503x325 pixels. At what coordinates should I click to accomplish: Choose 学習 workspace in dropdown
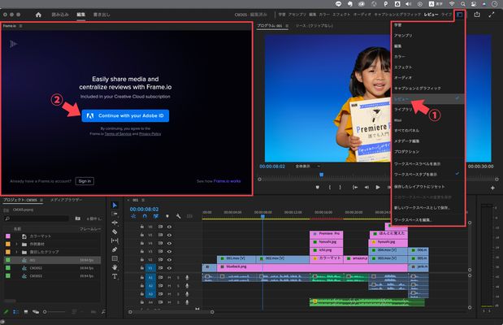tap(428, 25)
